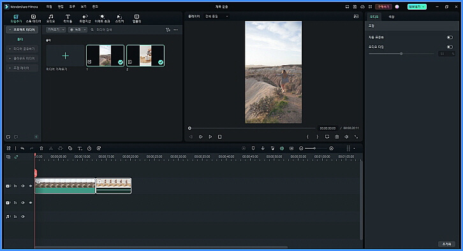Play the preview video
Screen dimensions: 463x251
point(210,137)
